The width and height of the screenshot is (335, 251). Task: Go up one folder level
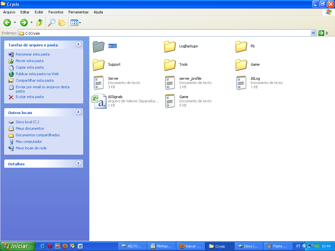click(40, 23)
